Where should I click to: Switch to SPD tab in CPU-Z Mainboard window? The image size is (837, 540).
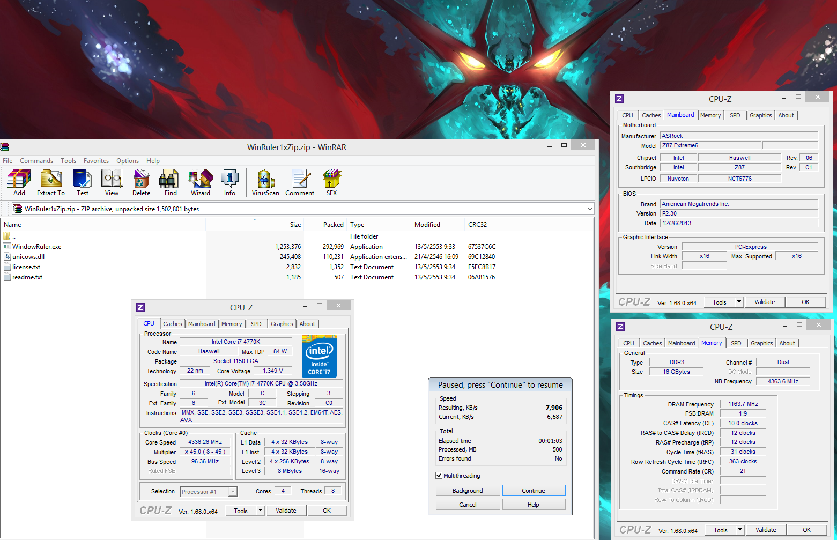coord(735,115)
